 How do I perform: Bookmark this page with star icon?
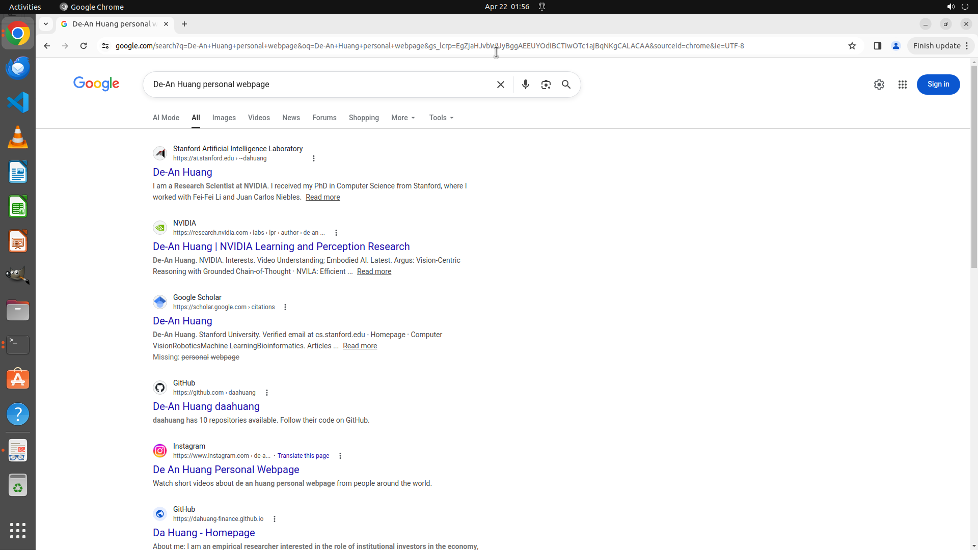click(852, 46)
